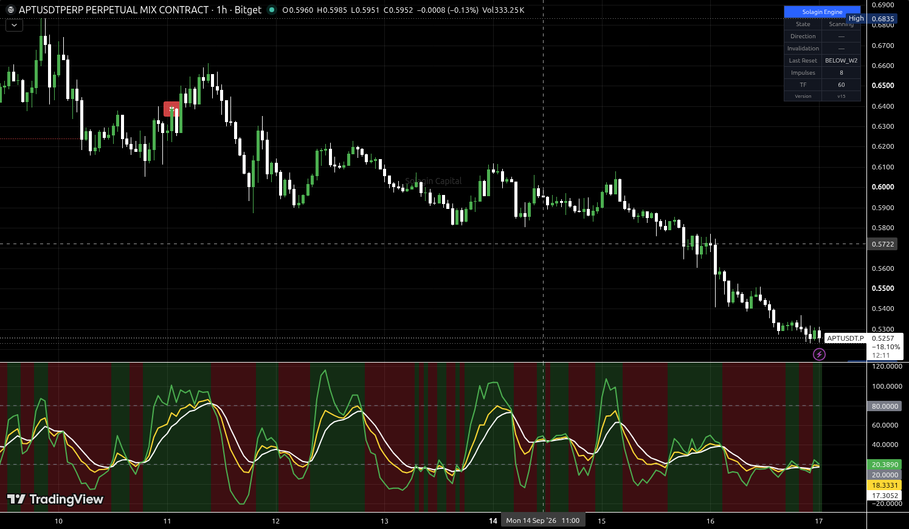This screenshot has height=529, width=909.
Task: Click the Invalidation row label
Action: click(x=803, y=49)
